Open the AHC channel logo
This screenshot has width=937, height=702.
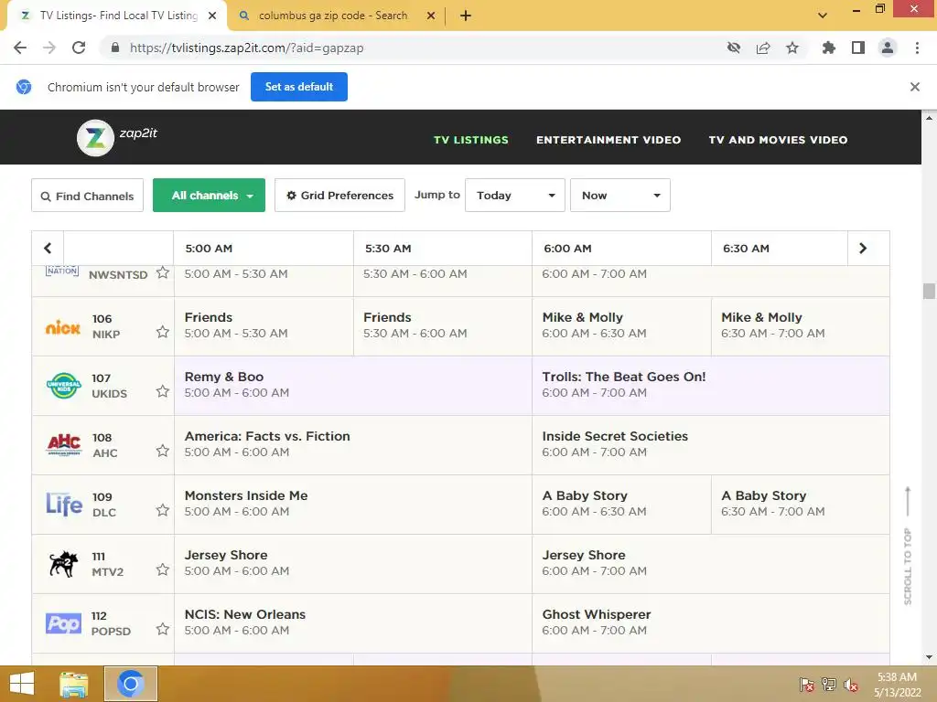coord(64,445)
